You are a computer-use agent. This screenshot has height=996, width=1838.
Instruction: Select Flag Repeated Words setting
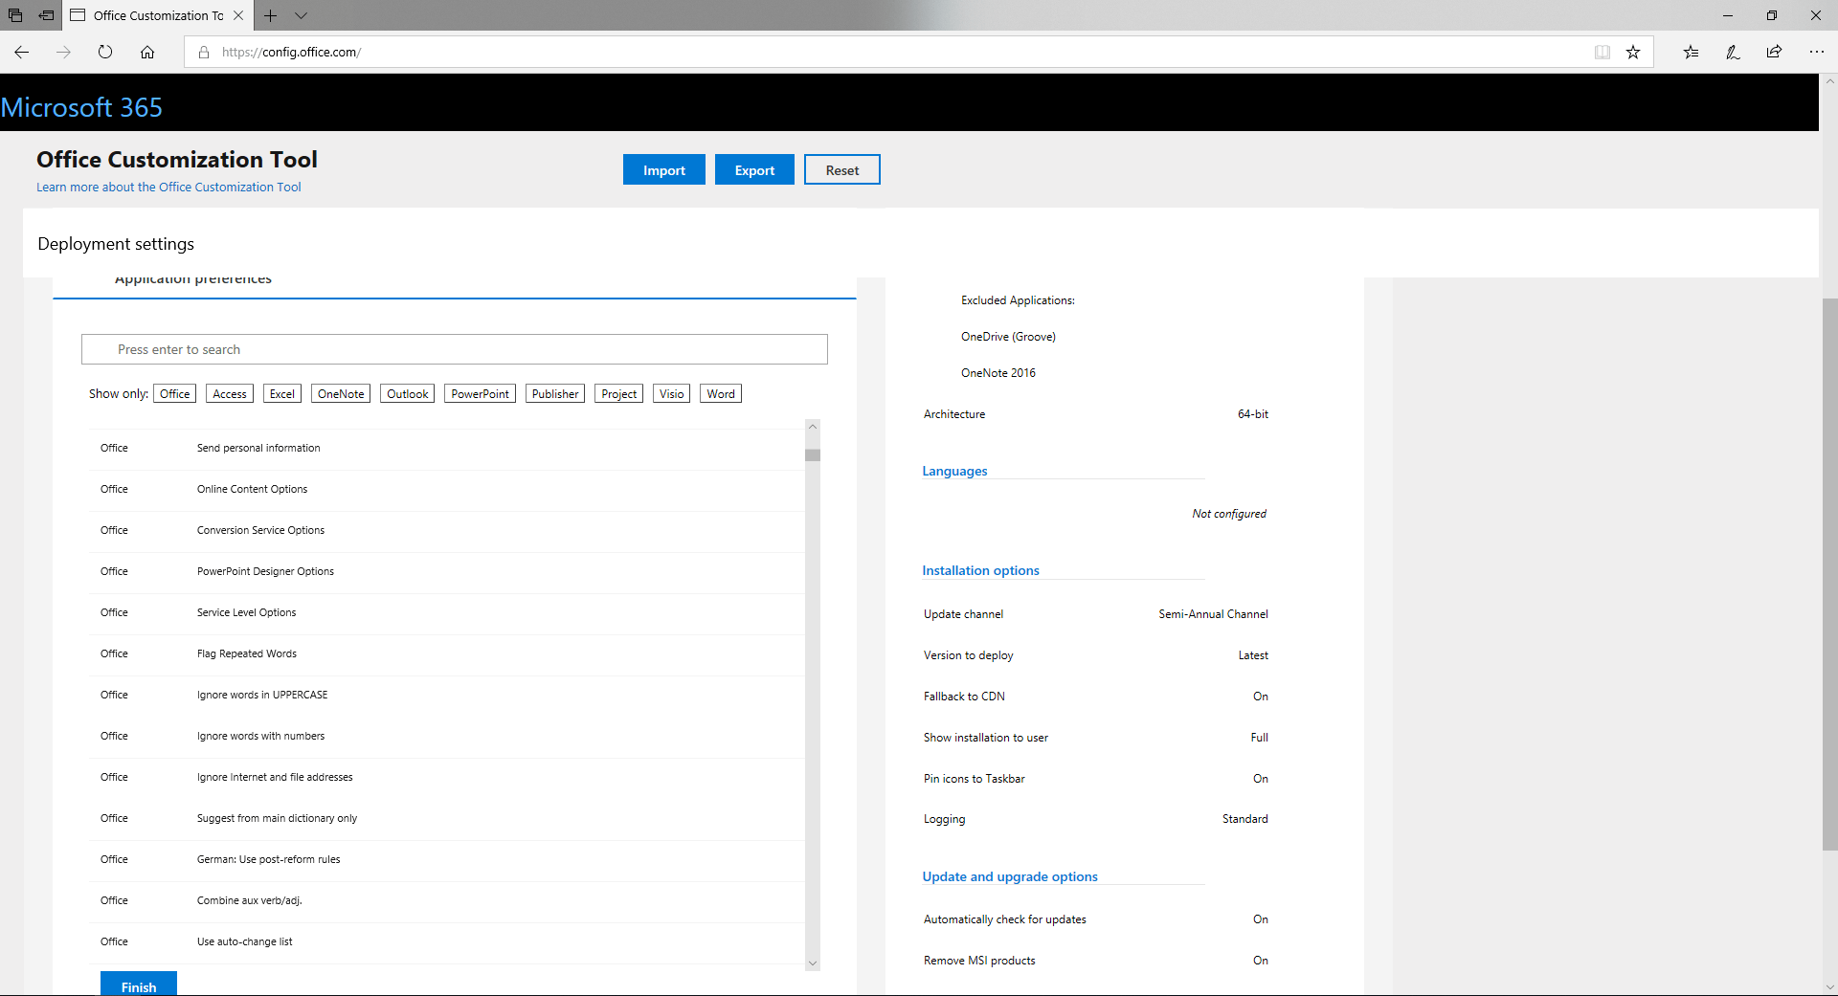(x=448, y=653)
